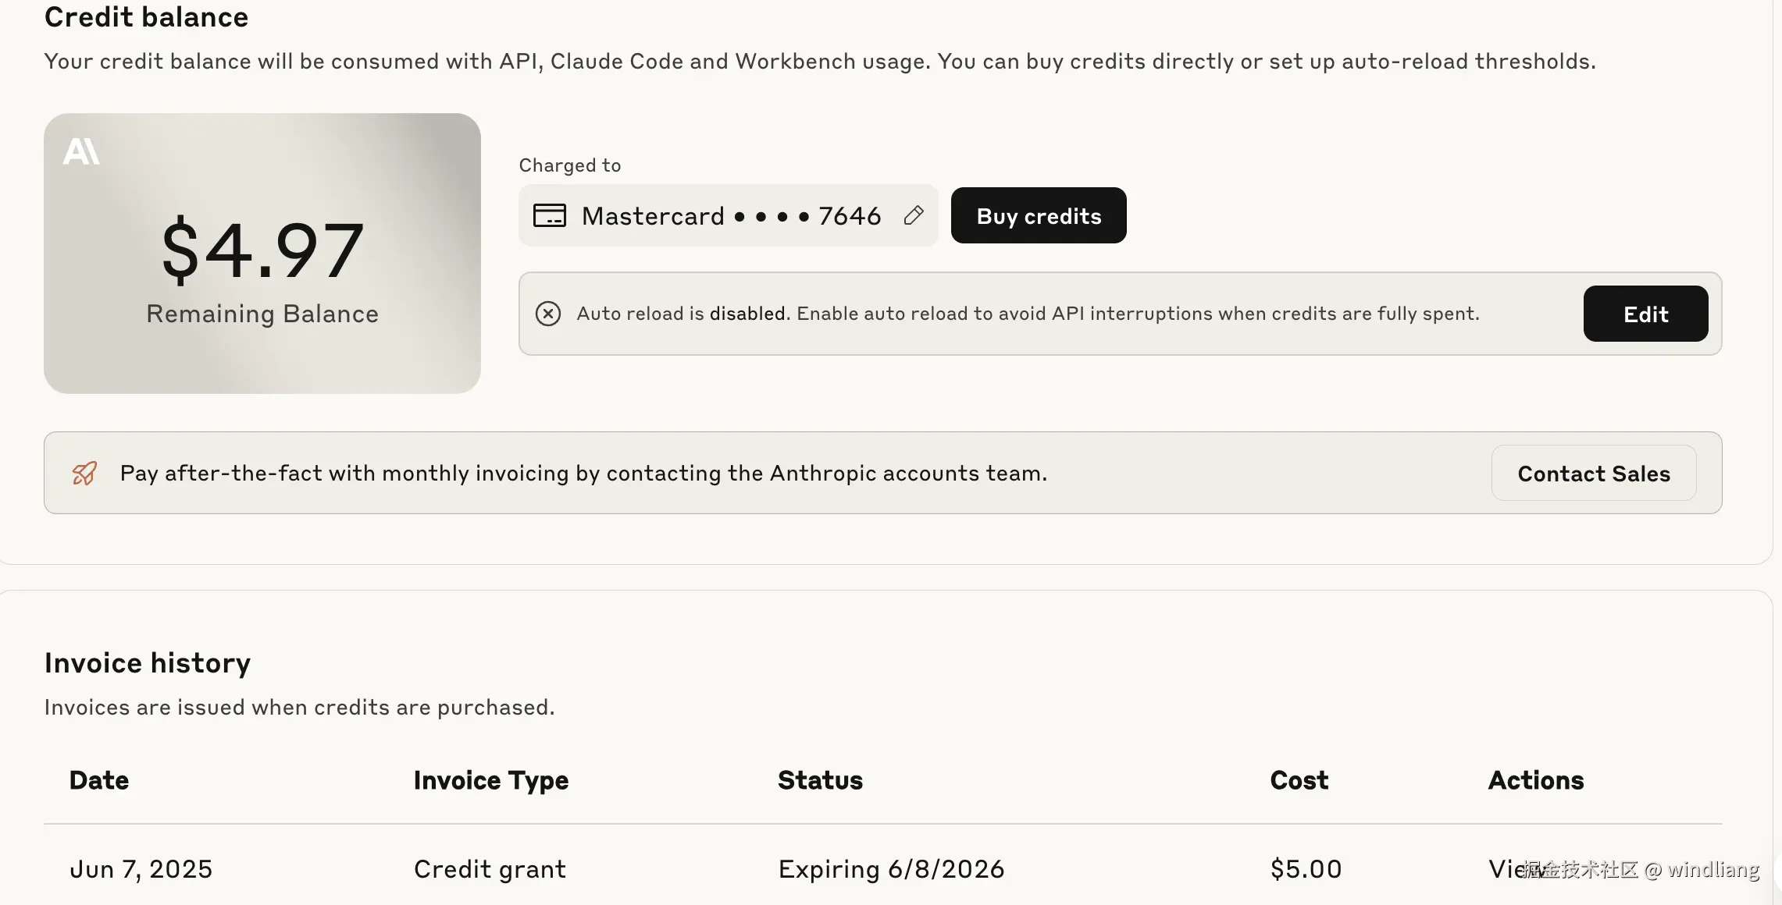1782x905 pixels.
Task: Click the Status column header
Action: (x=820, y=780)
